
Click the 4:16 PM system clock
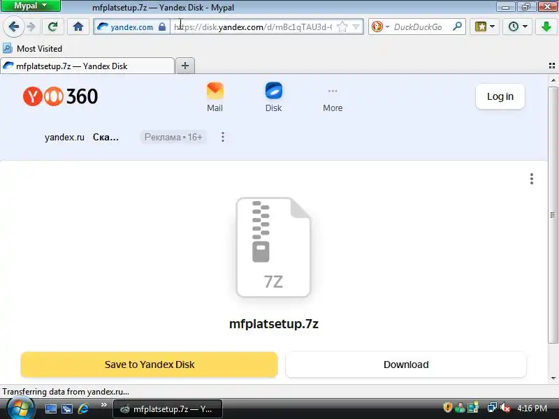(532, 408)
